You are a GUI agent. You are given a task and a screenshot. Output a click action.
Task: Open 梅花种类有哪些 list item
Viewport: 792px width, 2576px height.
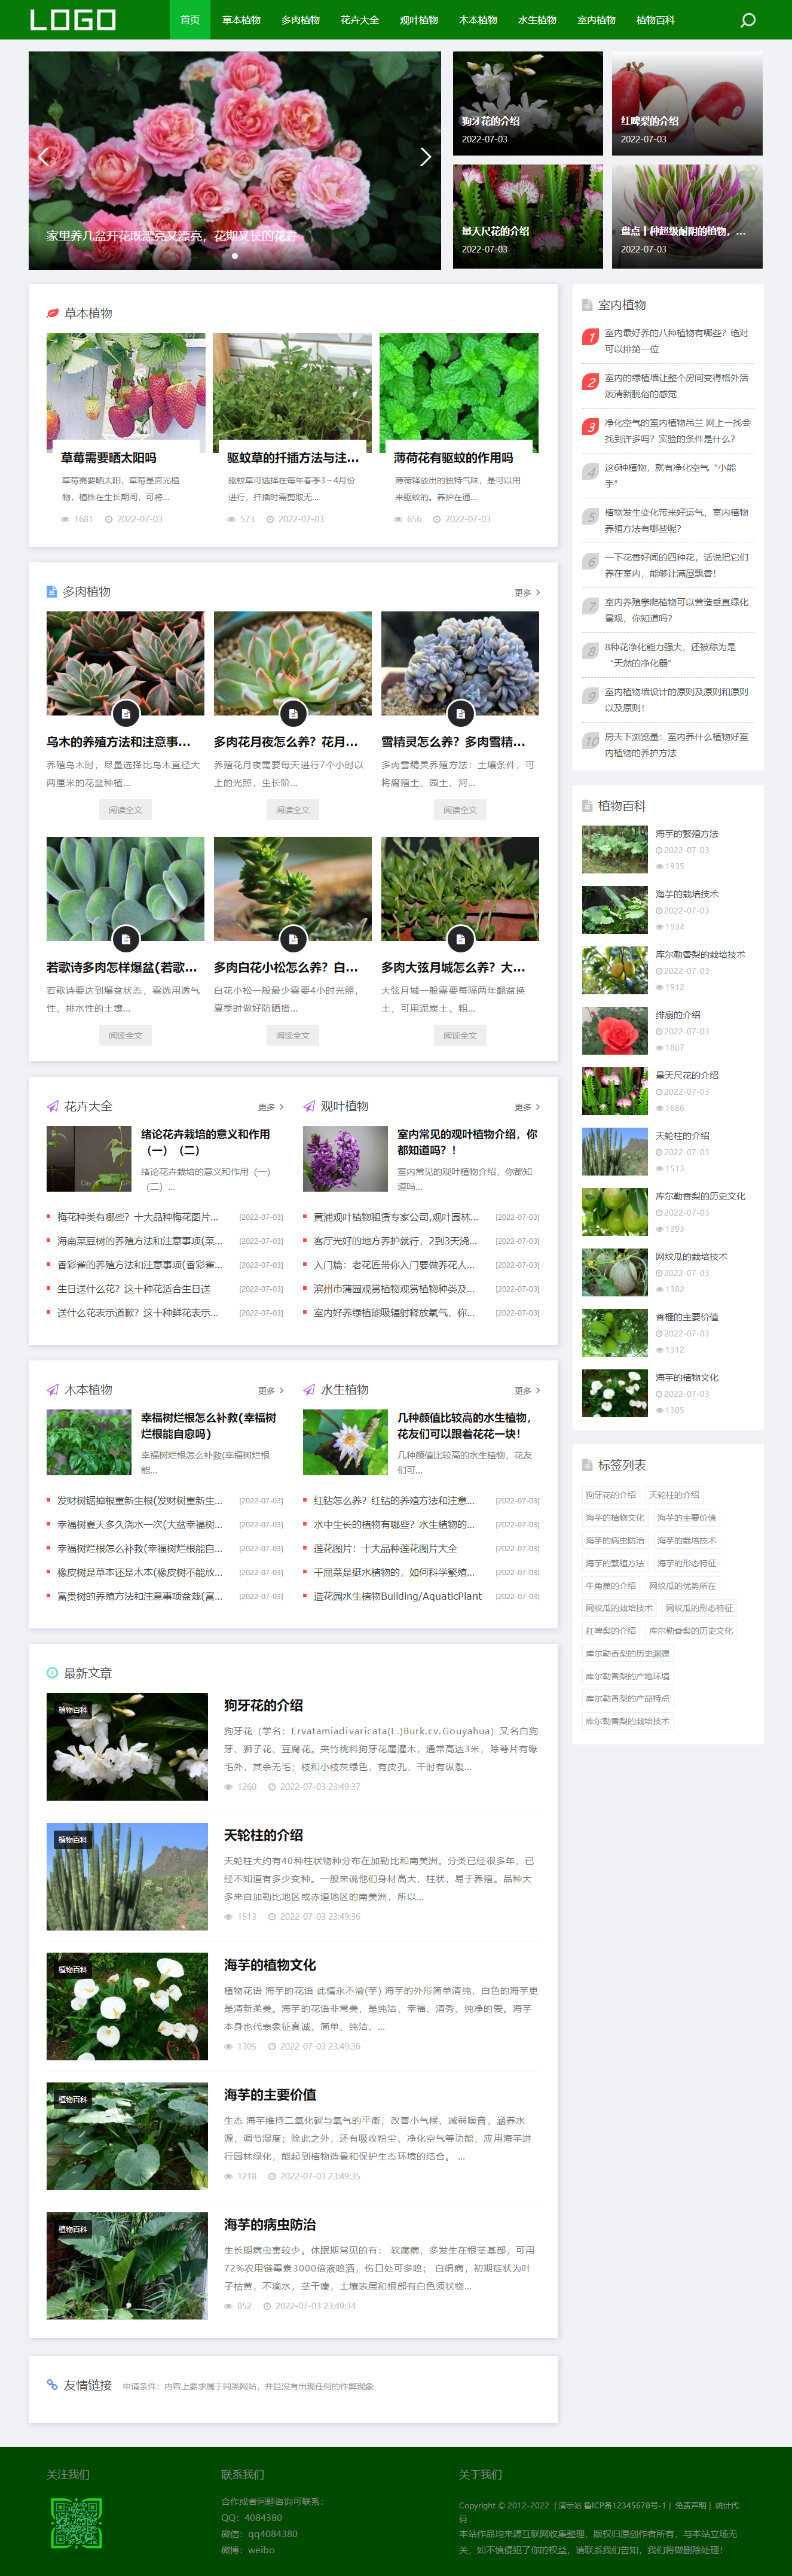pos(138,1217)
